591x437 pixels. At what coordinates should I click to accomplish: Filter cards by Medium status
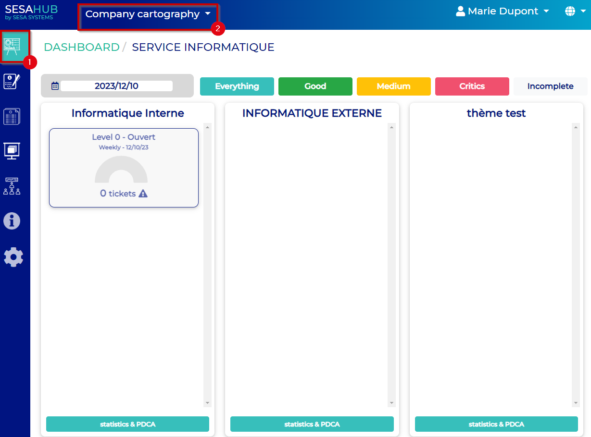393,86
